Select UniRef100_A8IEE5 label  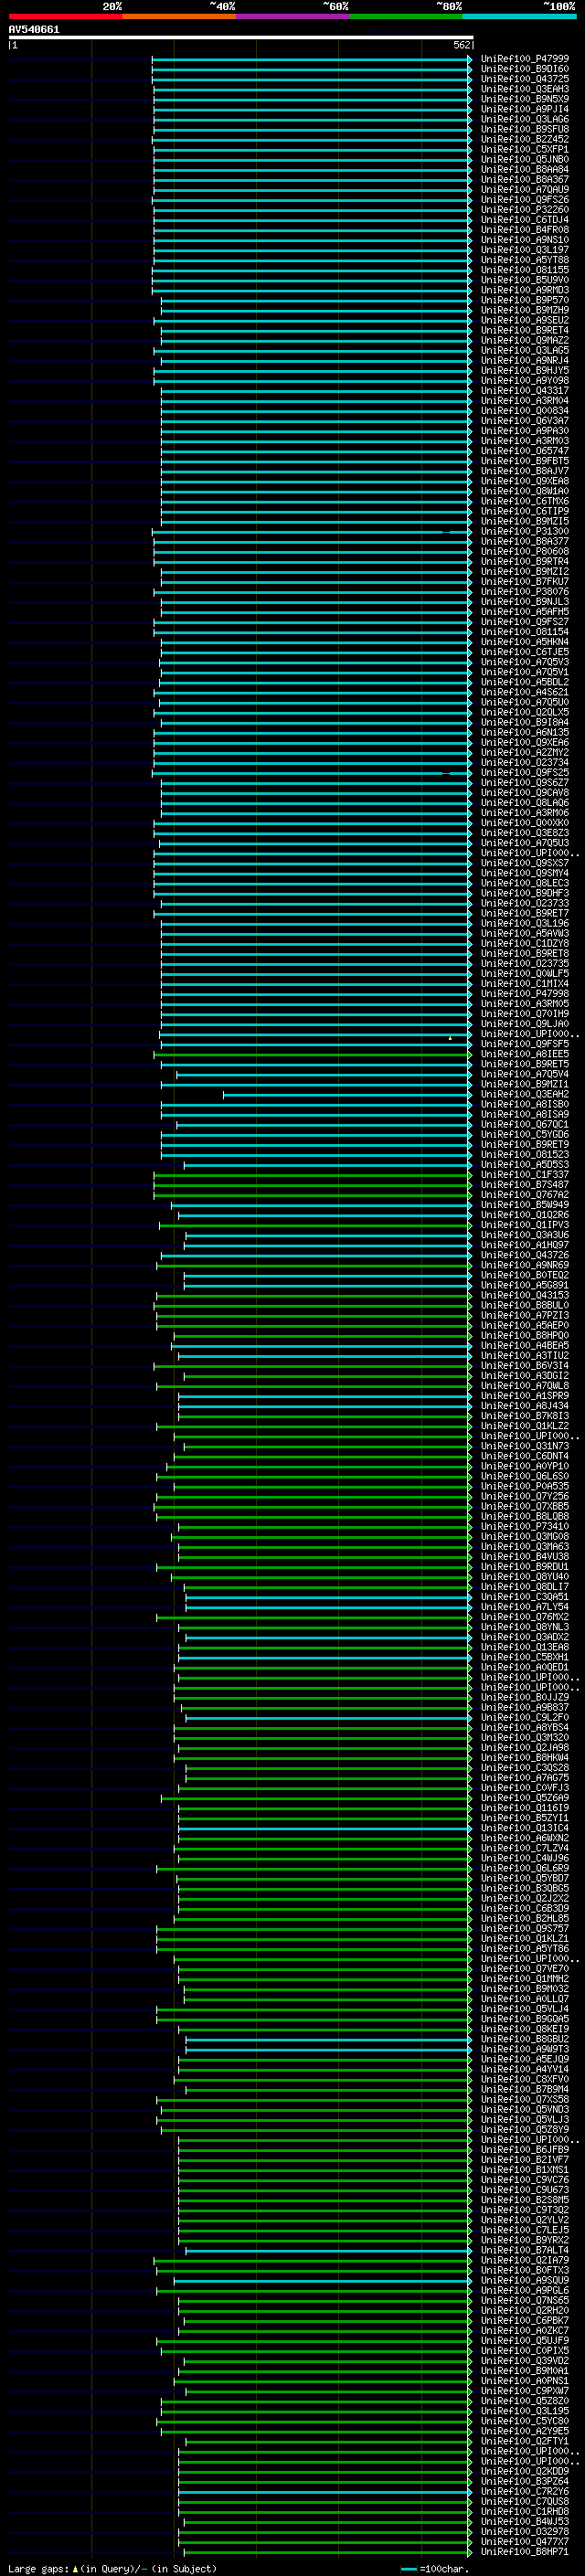(525, 1054)
